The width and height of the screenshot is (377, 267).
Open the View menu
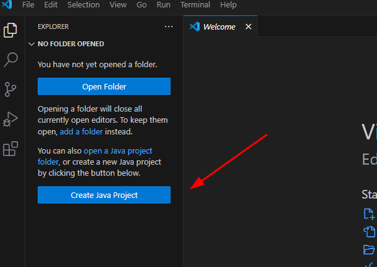click(118, 4)
